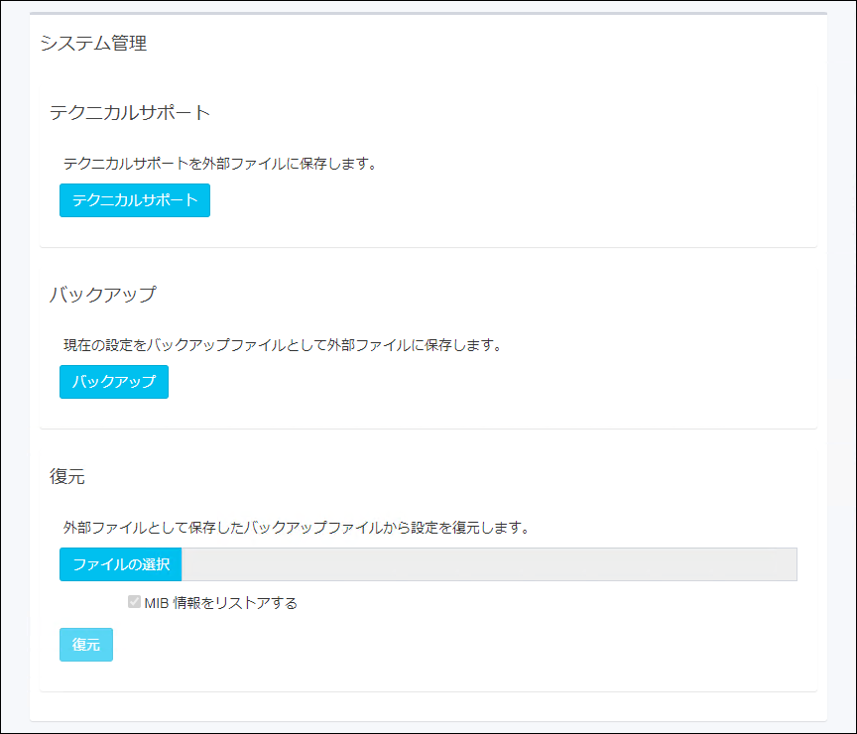Click the バックアップ section heading
Viewport: 857px width, 734px height.
click(x=103, y=295)
